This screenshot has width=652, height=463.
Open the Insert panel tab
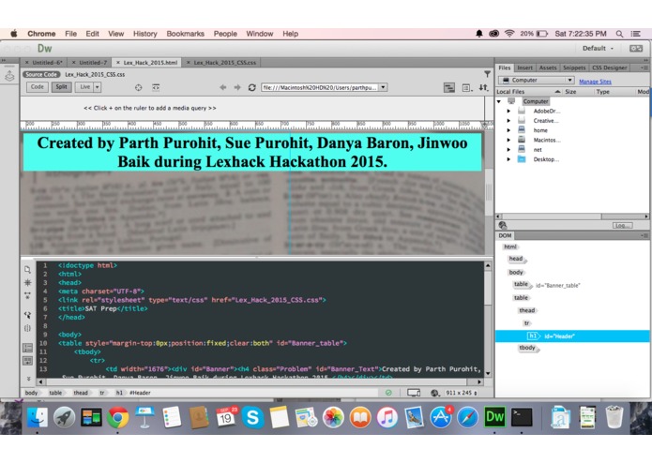524,67
